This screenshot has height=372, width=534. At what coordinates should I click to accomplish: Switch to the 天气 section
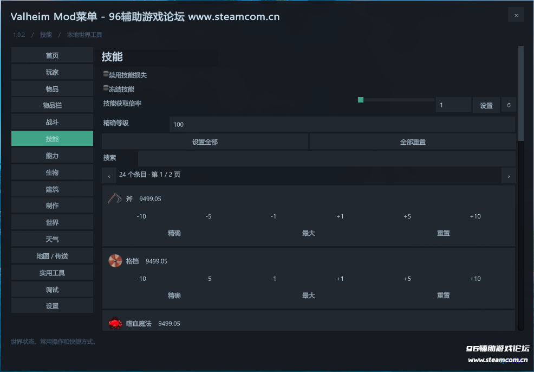(52, 239)
